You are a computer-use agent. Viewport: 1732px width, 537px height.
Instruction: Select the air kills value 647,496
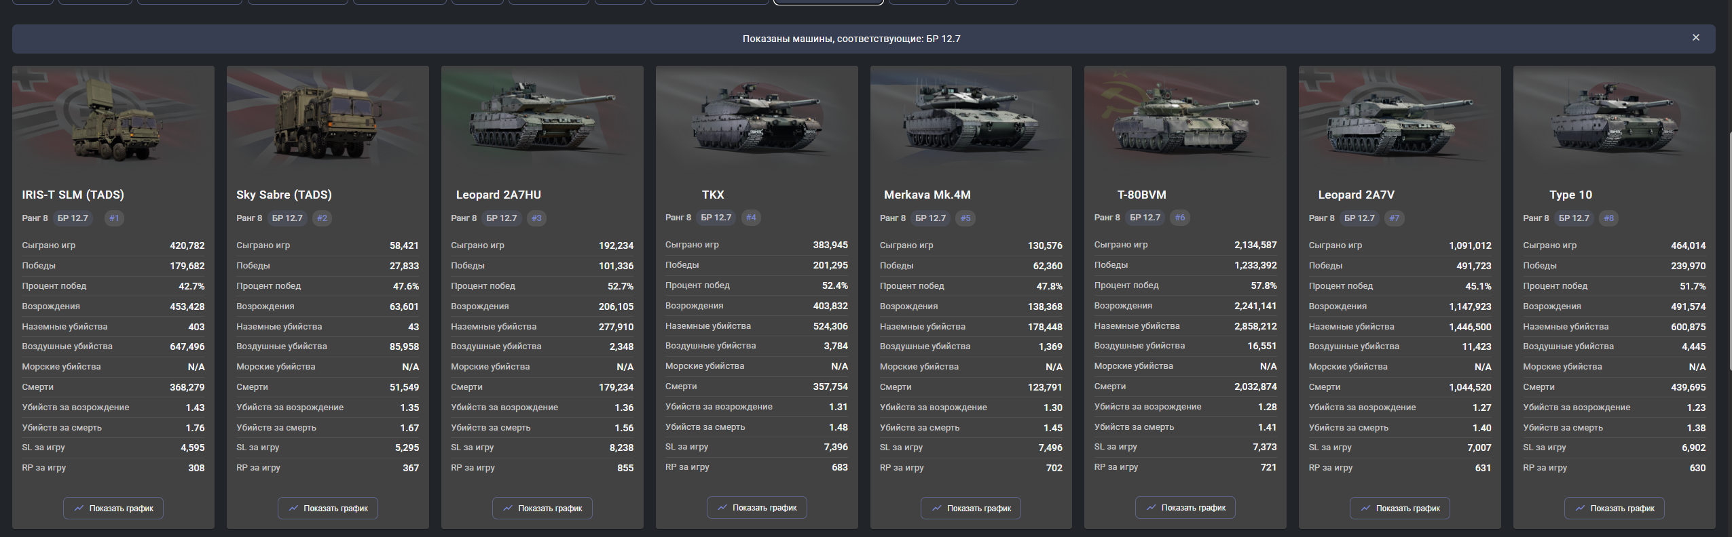[187, 346]
